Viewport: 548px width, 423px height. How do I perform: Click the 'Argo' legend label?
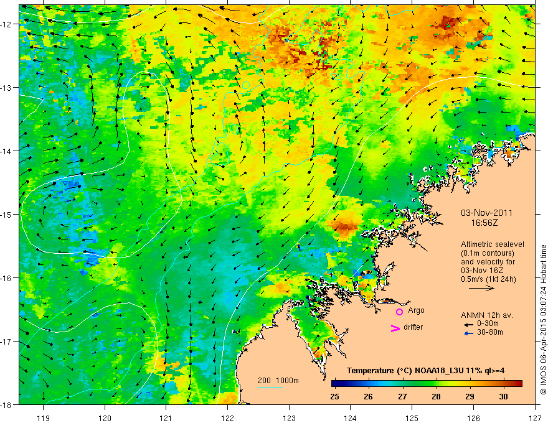point(416,310)
